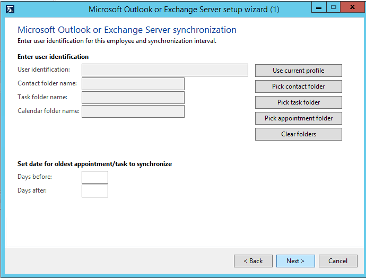
Task: Select the Calendar folder name field
Action: pyautogui.click(x=133, y=111)
